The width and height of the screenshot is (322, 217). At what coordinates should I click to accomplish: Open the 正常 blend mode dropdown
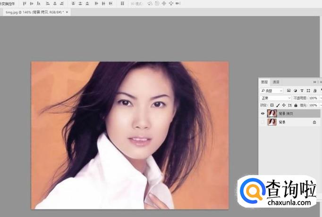coord(276,98)
